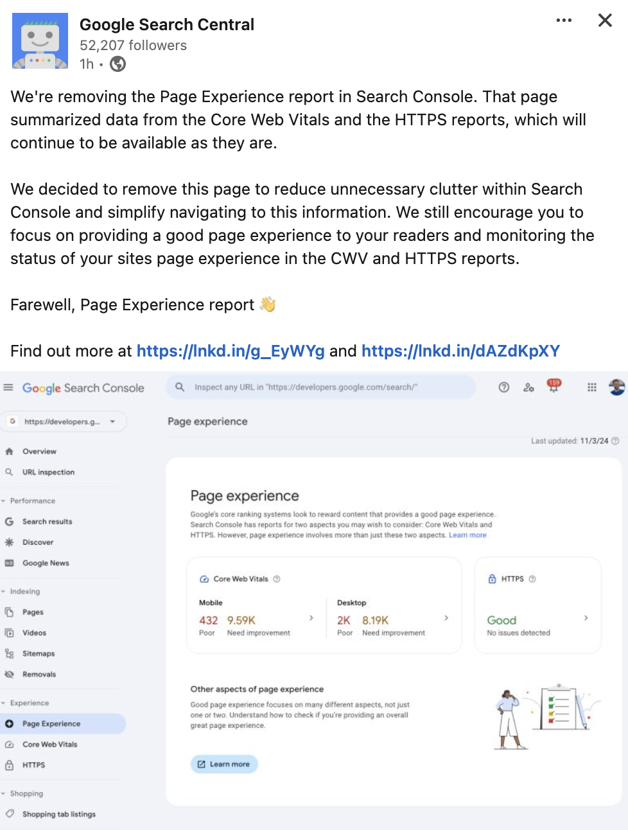Follow the lnkd.in/g_EyWYg link
Image resolution: width=628 pixels, height=830 pixels.
click(x=231, y=351)
